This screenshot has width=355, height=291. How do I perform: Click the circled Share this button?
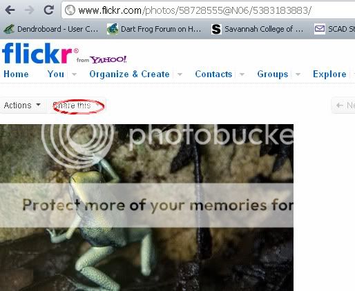point(76,106)
